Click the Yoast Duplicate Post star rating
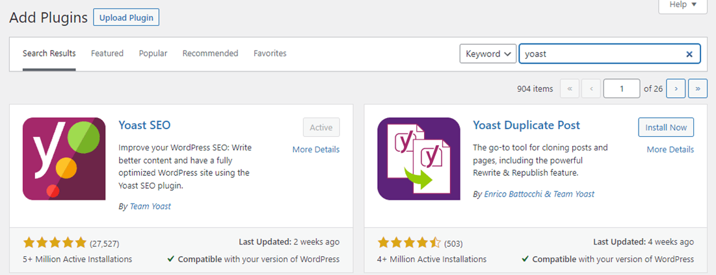The width and height of the screenshot is (716, 275). (409, 243)
